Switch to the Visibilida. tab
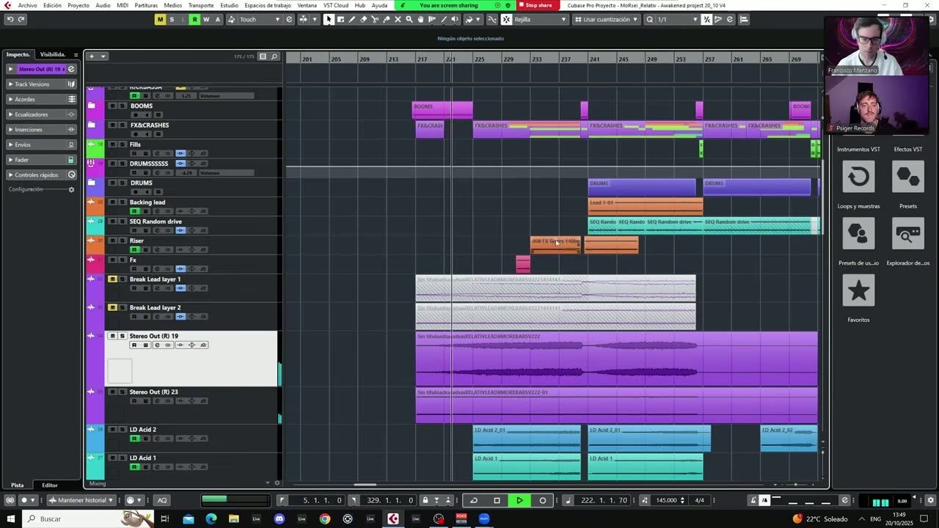 point(53,54)
